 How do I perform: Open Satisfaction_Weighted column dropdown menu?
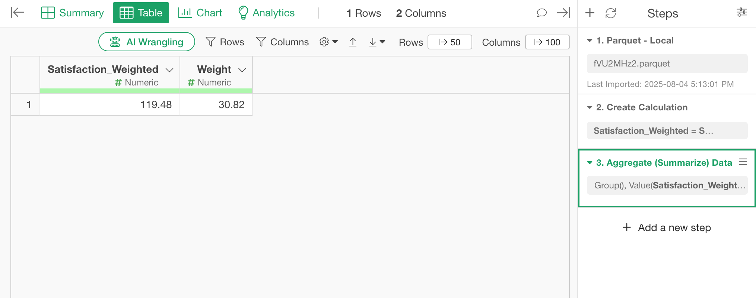click(x=169, y=70)
